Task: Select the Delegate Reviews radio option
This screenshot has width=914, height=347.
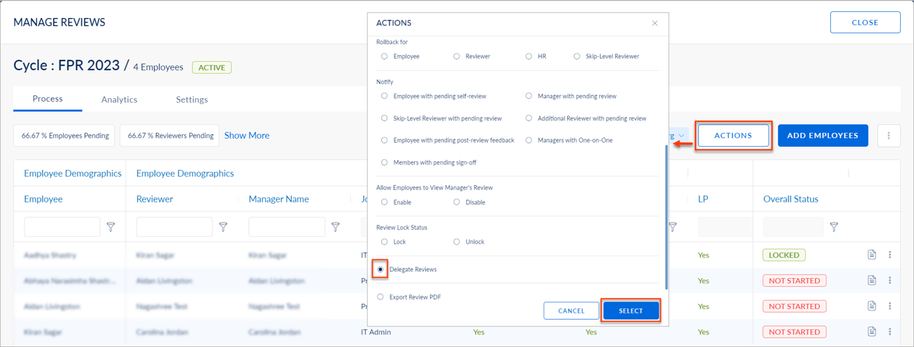Action: [x=380, y=269]
